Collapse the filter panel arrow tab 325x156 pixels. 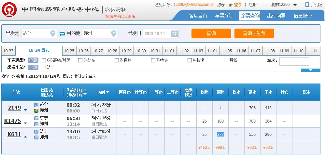(310, 70)
